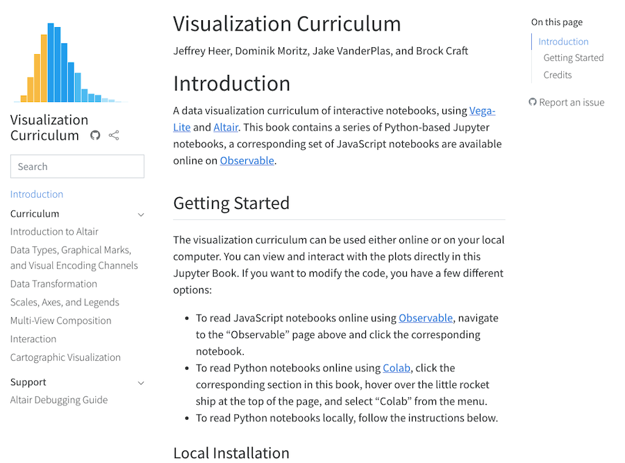The width and height of the screenshot is (625, 463).
Task: Click Report an issue link
Action: click(x=572, y=102)
